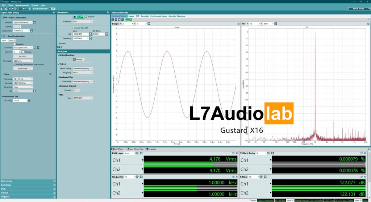Open the Low-pass filter dropdown
Viewport: 371px width, 202px height.
pyautogui.click(x=23, y=83)
